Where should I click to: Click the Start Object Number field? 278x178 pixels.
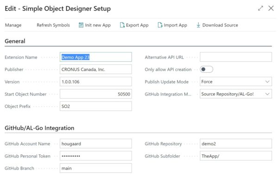point(96,94)
